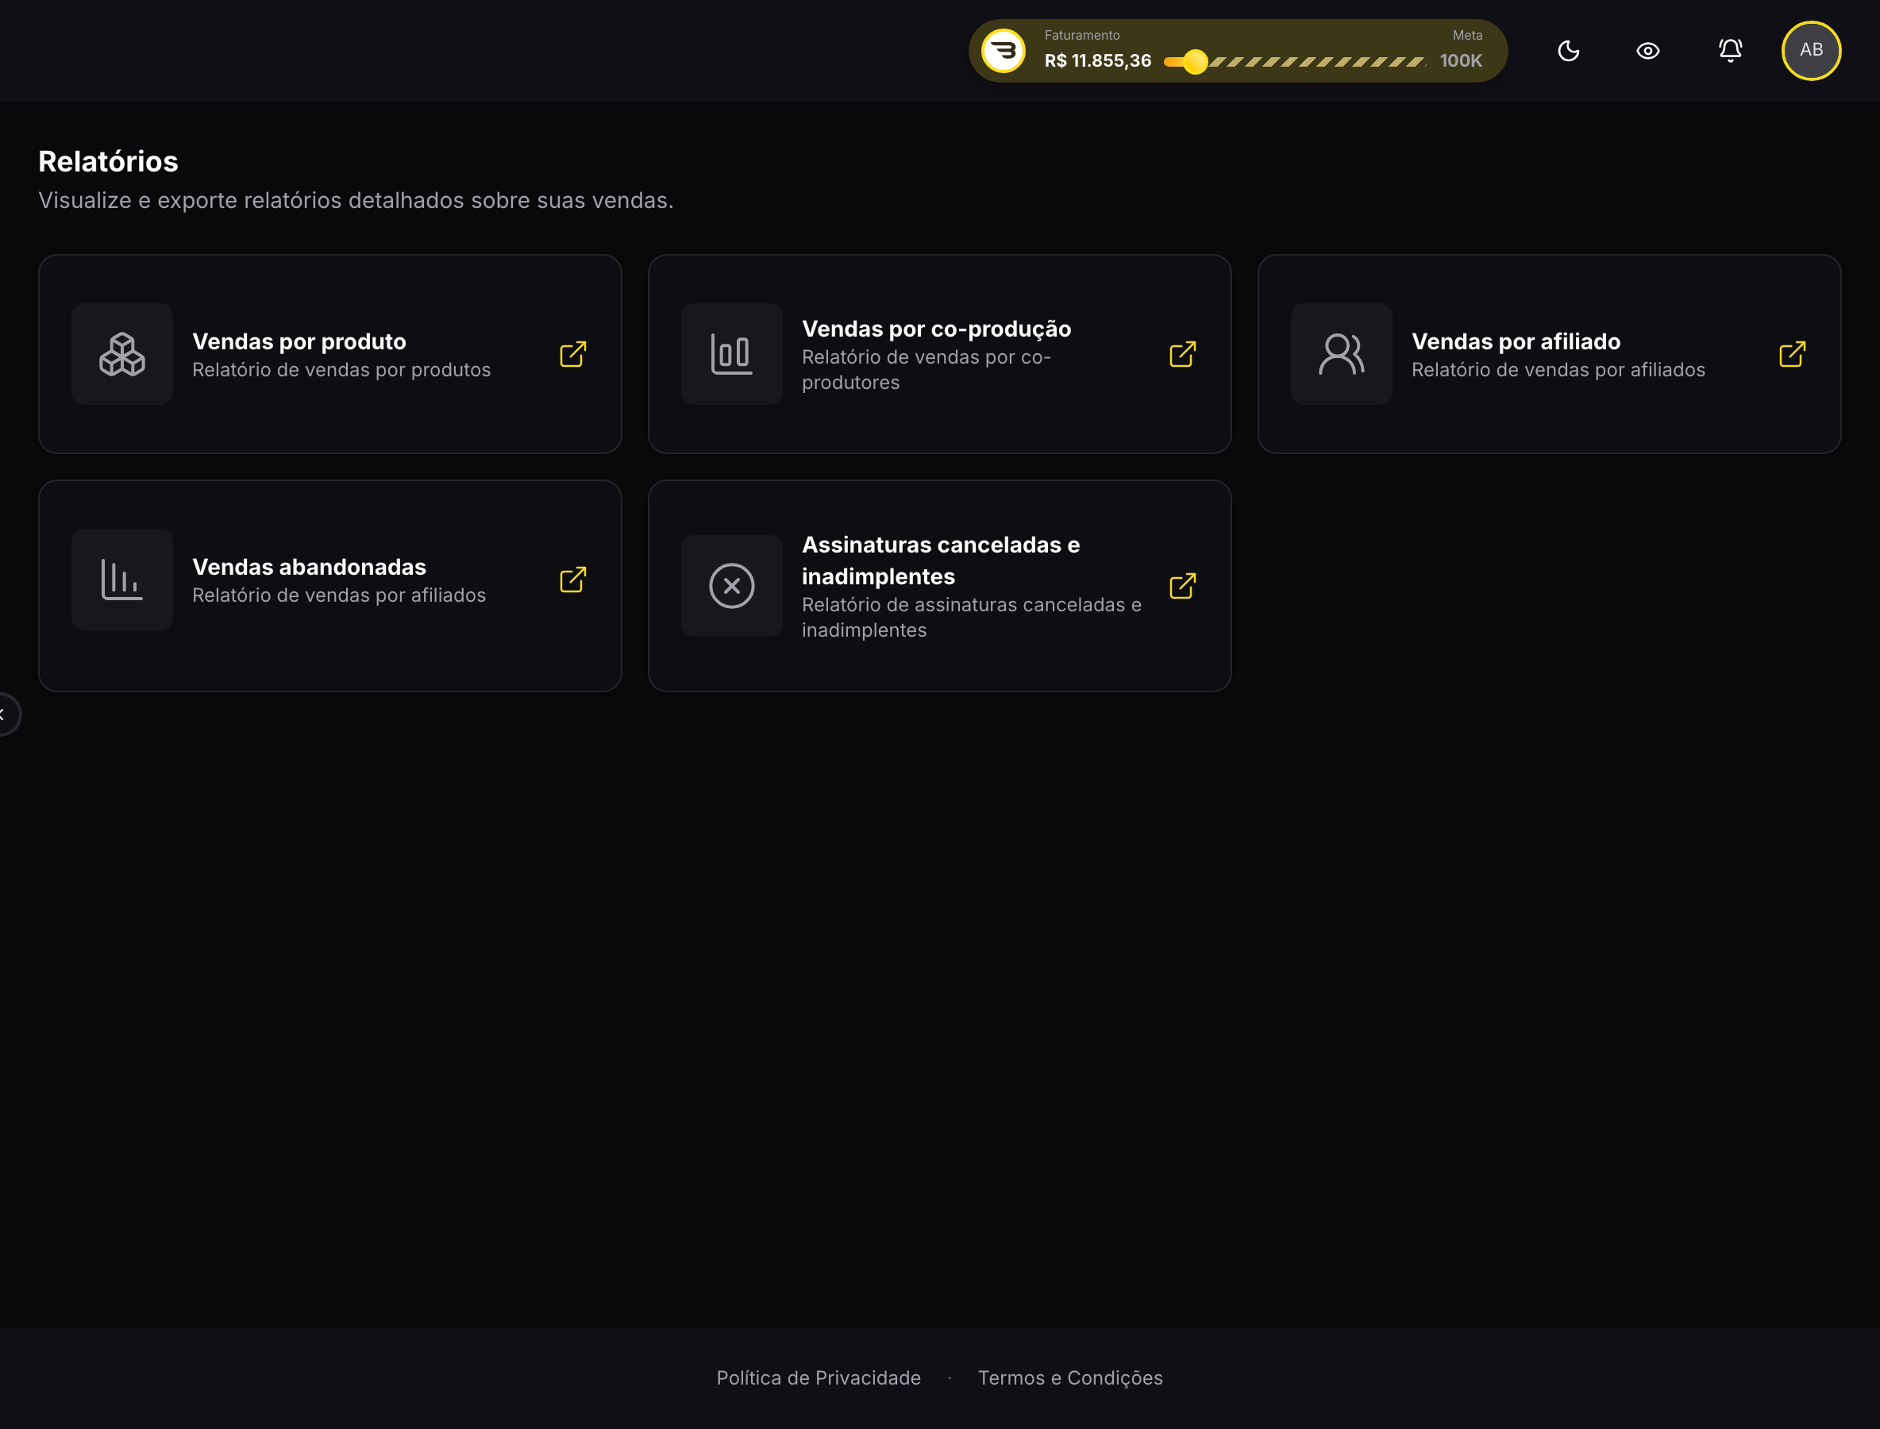Open external link on Vendas por co-produção card
Screen dimensions: 1880x1429
coord(1182,354)
